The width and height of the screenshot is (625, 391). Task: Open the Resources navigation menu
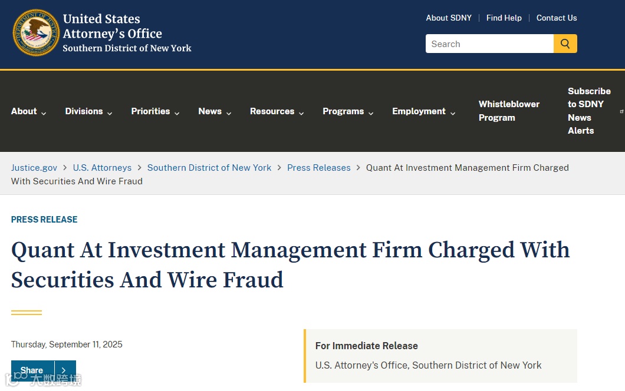click(x=277, y=111)
